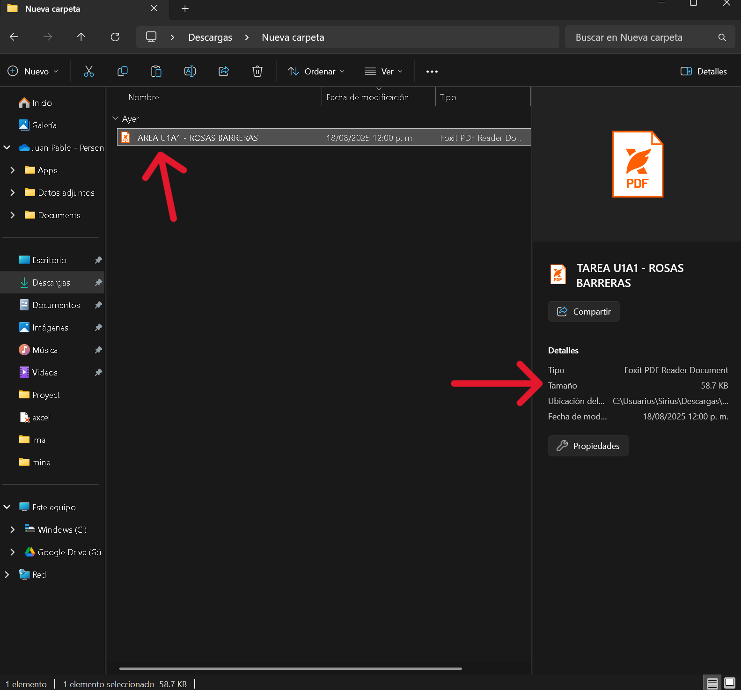
Task: Click the Share icon in toolbar
Action: coord(224,71)
